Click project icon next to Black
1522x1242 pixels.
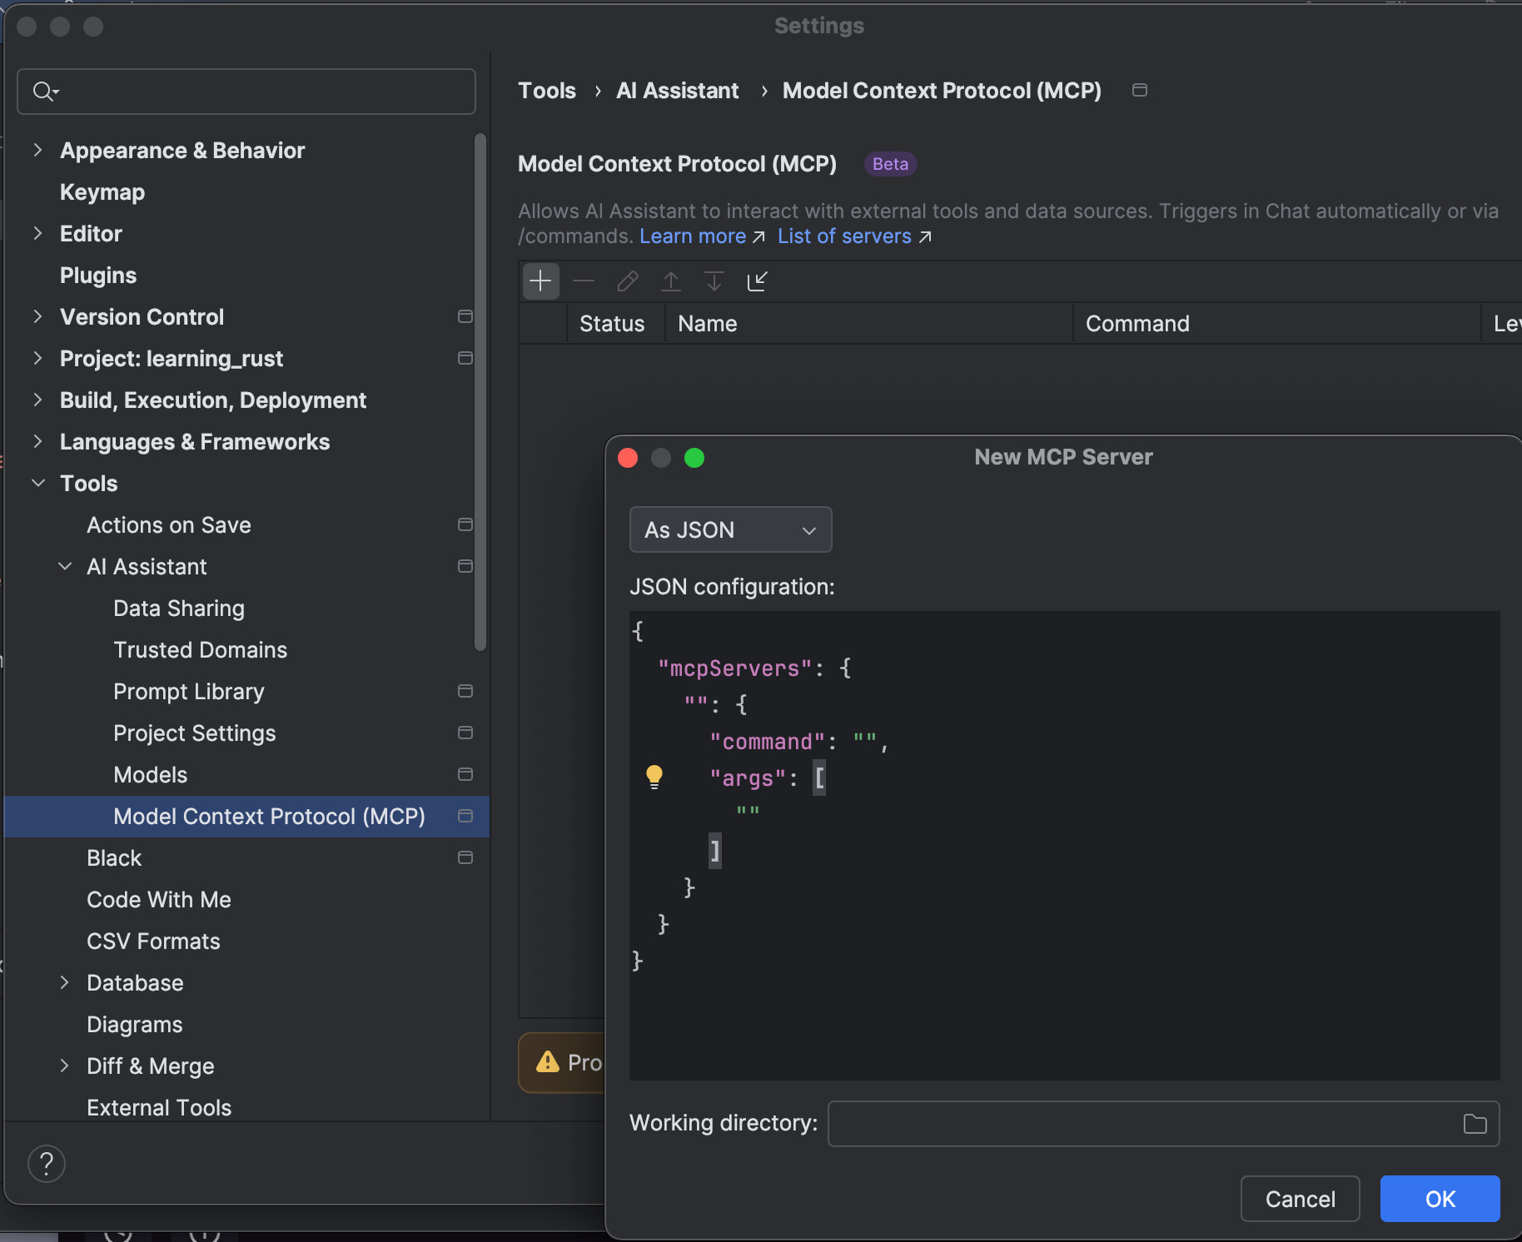465,857
